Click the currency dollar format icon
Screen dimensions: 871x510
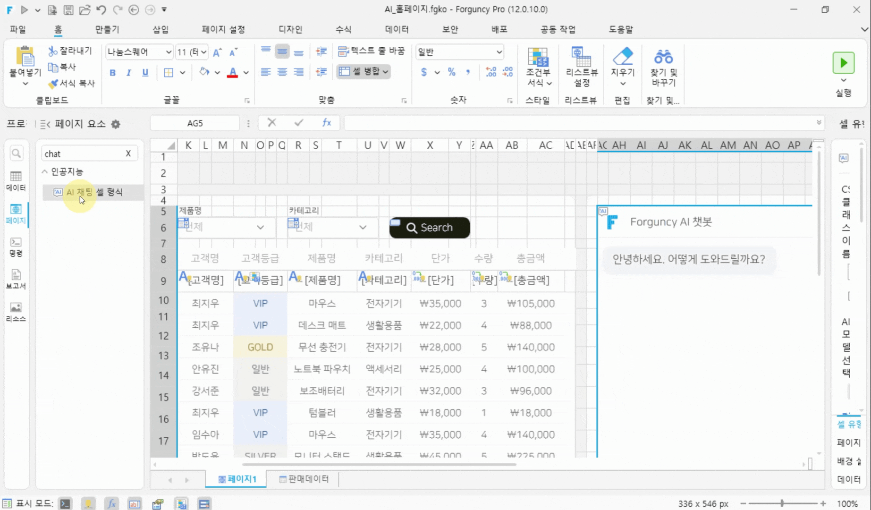point(424,72)
